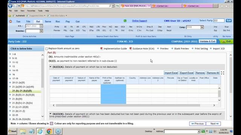Viewport: 241px width, 135px height.
Task: Click the Select Party input field
Action: [x=219, y=21]
